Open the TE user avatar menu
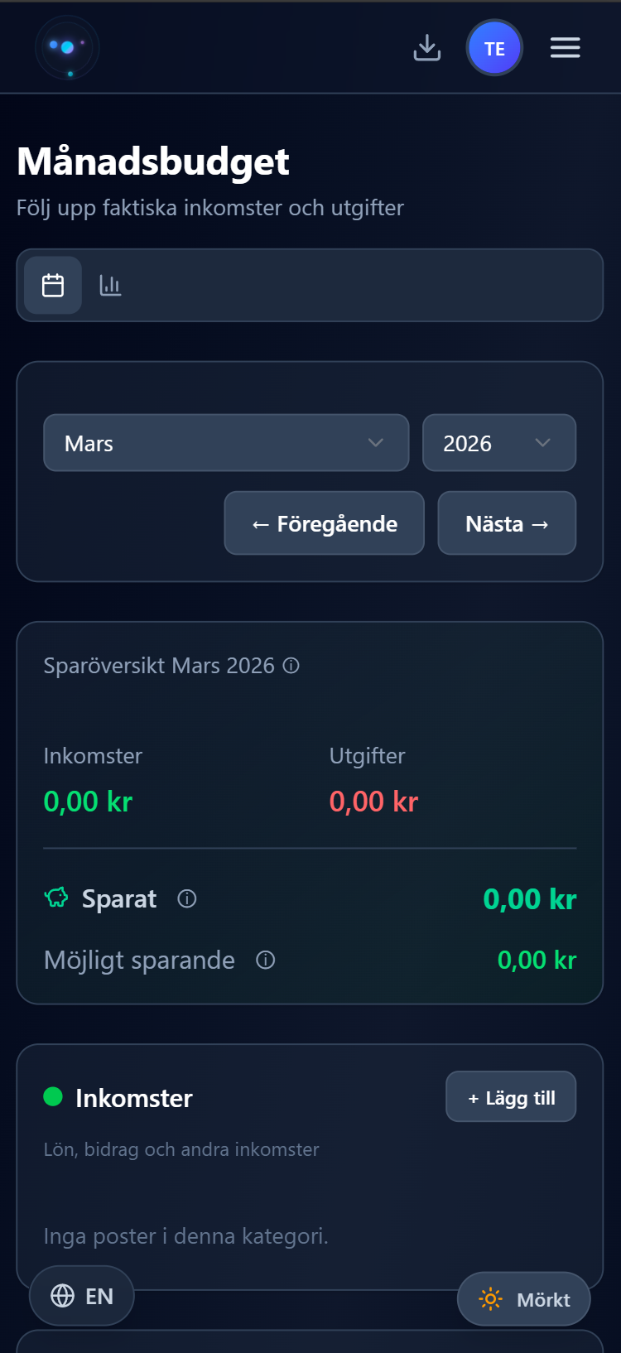 [x=494, y=48]
